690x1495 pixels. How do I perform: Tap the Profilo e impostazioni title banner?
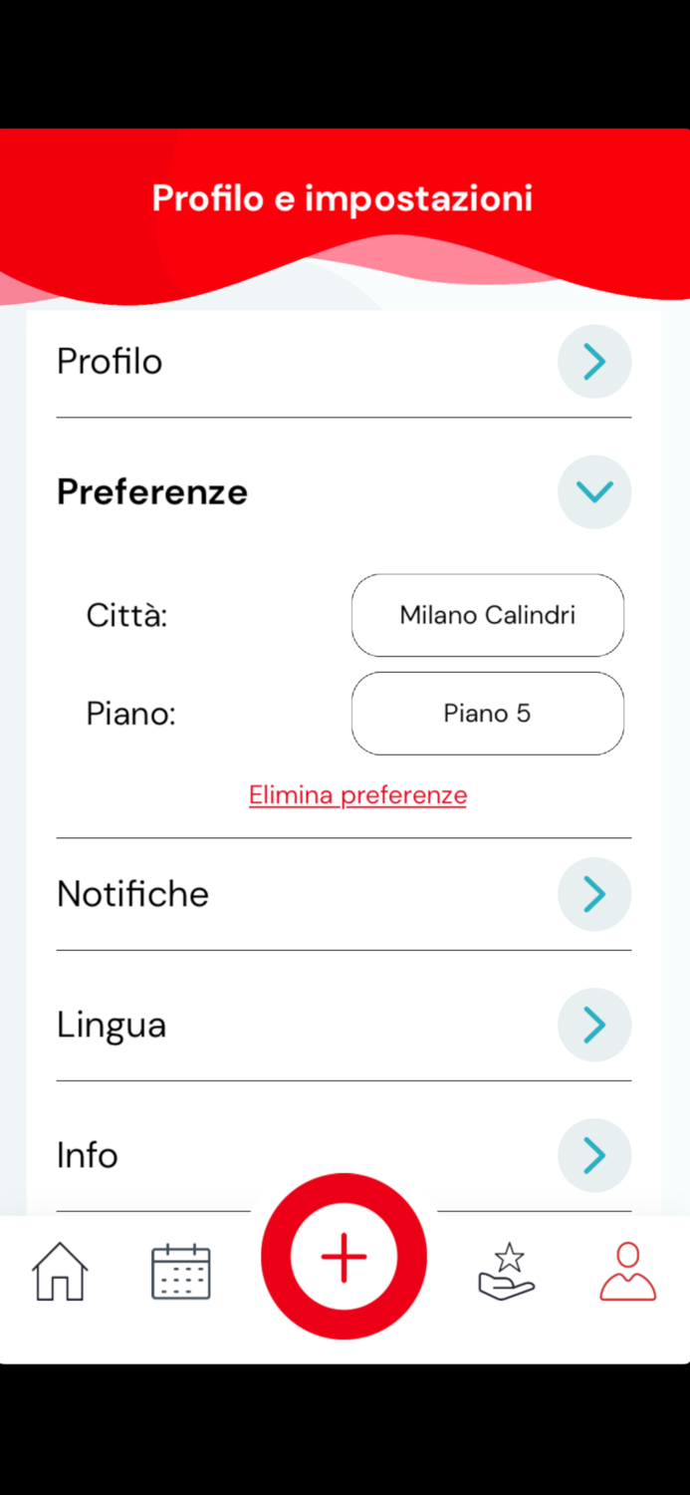(x=343, y=198)
